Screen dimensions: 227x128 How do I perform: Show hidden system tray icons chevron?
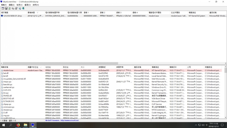196,125
